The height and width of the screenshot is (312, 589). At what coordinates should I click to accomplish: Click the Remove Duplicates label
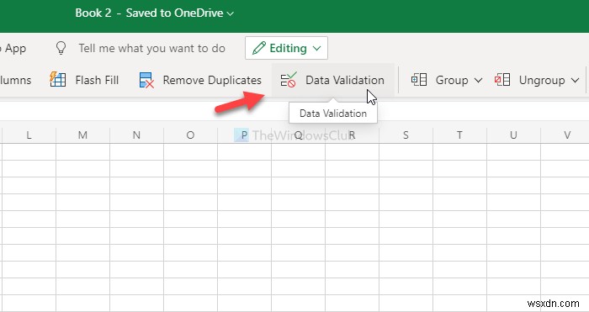[x=212, y=80]
